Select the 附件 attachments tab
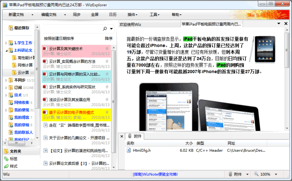The width and height of the screenshot is (292, 181). pyautogui.click(x=134, y=136)
